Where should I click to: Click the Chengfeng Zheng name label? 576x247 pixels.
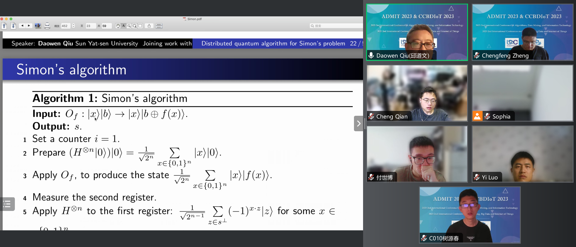pyautogui.click(x=505, y=55)
